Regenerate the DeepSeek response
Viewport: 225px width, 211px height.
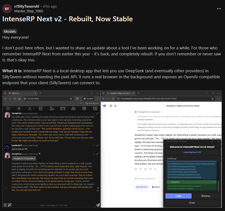tap(141, 169)
